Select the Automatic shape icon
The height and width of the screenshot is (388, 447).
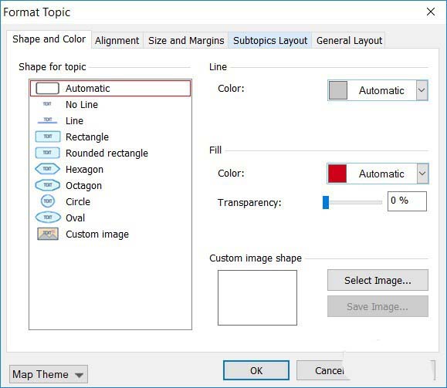pos(47,88)
